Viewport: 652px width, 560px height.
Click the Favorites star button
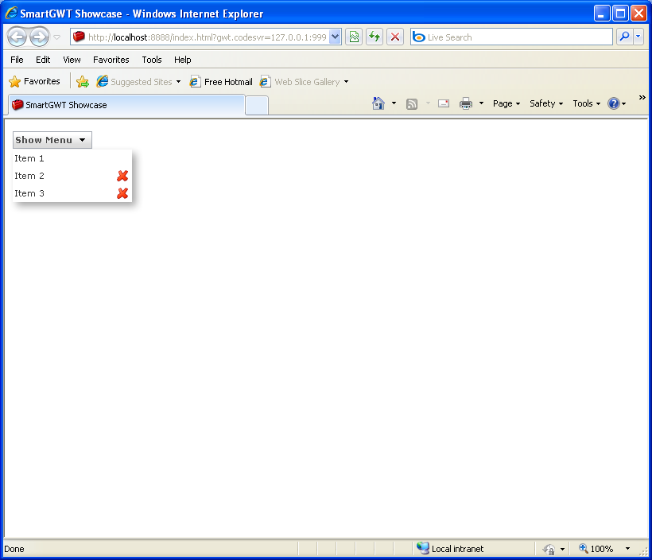34,81
